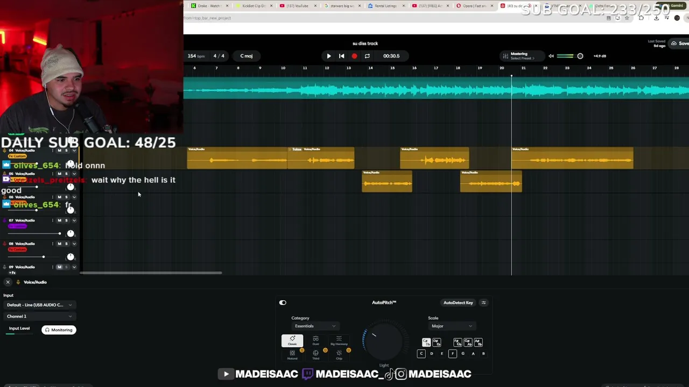Switch to the Opera browser tab
689x387 pixels.
click(x=474, y=6)
